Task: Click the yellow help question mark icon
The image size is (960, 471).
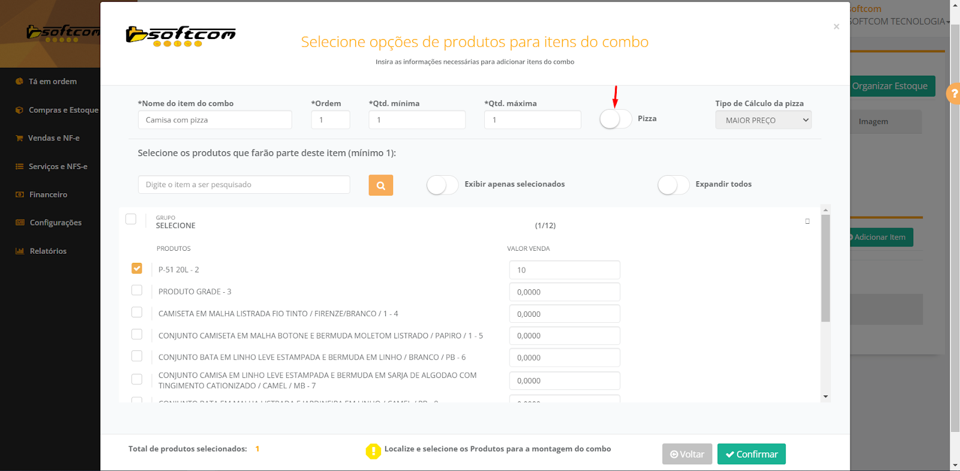Action: pyautogui.click(x=953, y=94)
